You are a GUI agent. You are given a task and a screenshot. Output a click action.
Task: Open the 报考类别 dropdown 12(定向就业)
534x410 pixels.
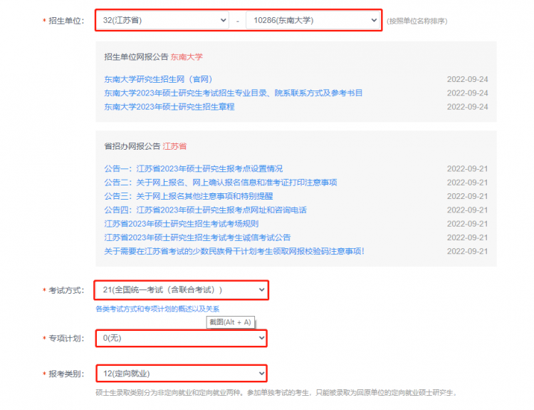click(x=181, y=374)
